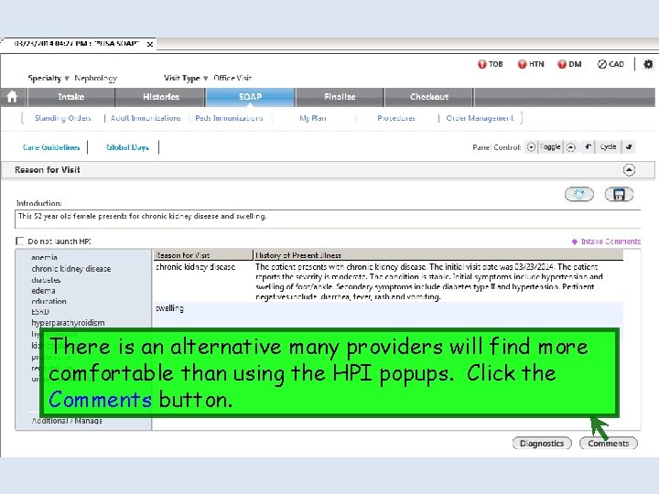Open Adult Immunizations link
659x494 pixels.
(146, 118)
